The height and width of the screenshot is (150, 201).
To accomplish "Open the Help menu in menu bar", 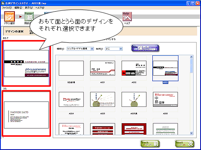I will (40, 8).
